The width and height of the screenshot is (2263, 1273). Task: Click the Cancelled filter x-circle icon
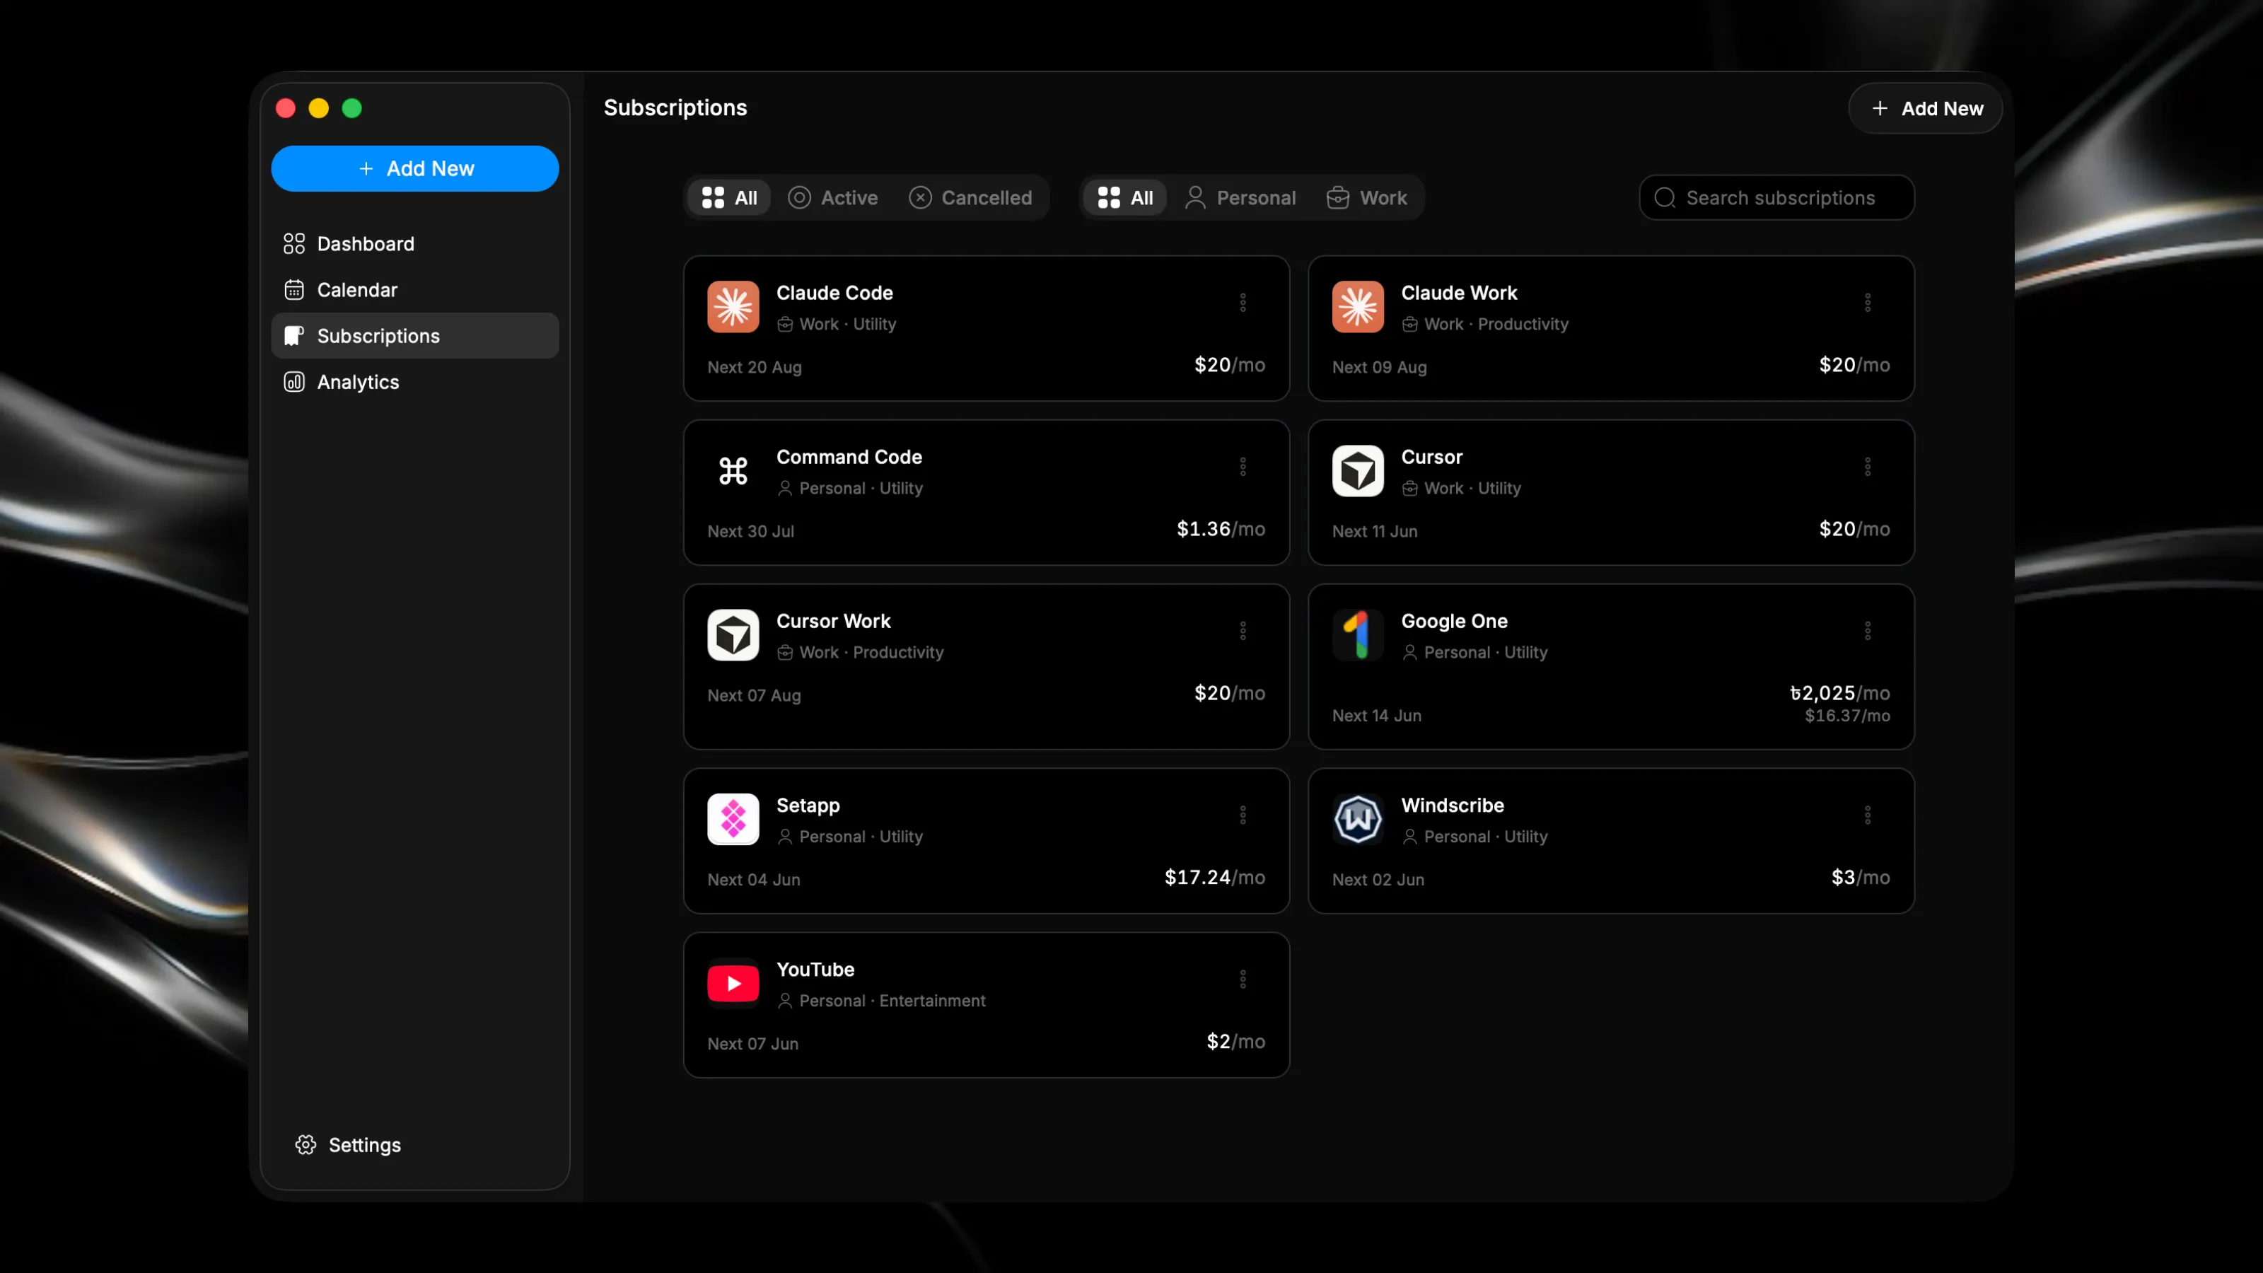coord(920,198)
